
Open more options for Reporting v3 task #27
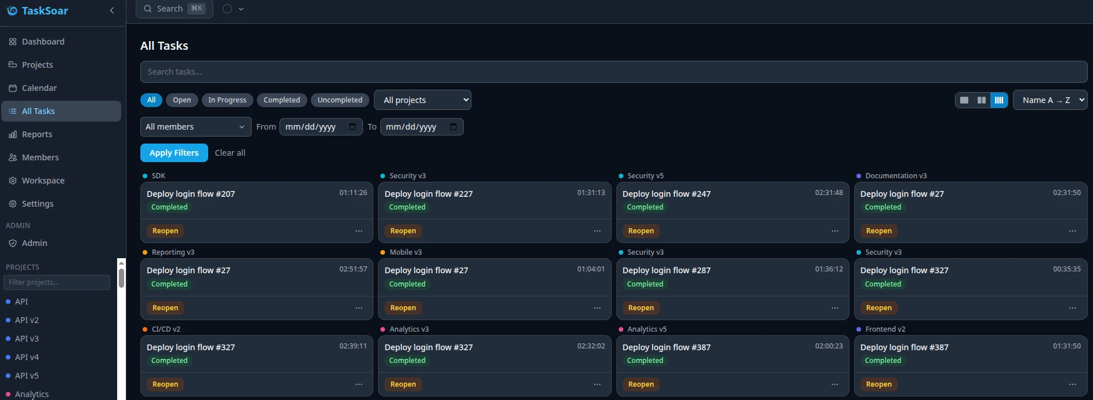tap(359, 308)
